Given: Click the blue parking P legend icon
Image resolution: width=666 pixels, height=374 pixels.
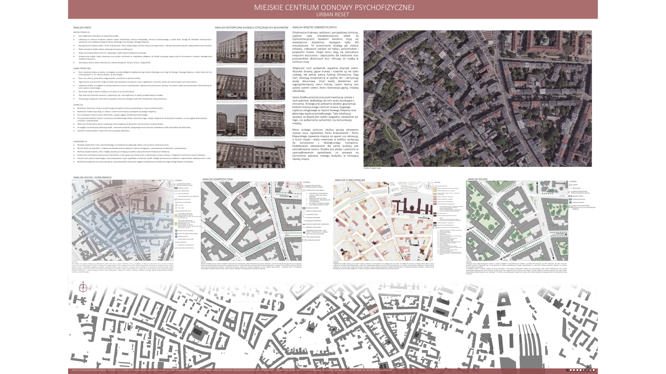Looking at the screenshot, I should click(176, 237).
